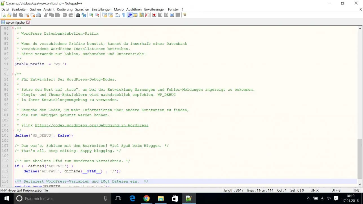The image size is (363, 204).
Task: Collapse the comment block at line 93
Action: (x=13, y=74)
